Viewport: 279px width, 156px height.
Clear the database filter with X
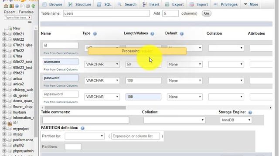coord(29,17)
